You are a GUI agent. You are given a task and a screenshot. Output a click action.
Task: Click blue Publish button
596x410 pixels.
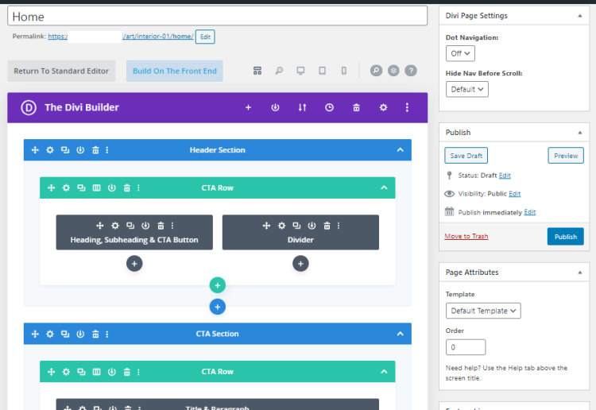pyautogui.click(x=565, y=237)
